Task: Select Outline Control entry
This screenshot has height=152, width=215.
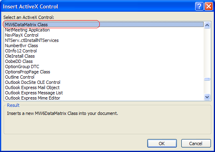Action: click(x=104, y=77)
